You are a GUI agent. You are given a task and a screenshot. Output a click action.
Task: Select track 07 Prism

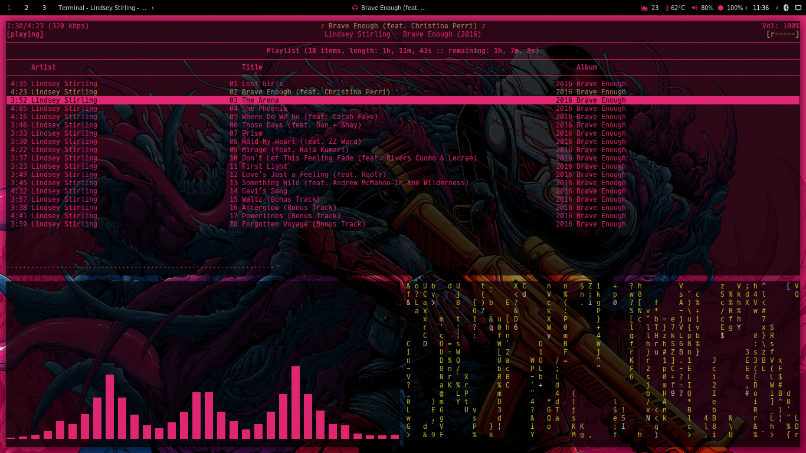403,133
